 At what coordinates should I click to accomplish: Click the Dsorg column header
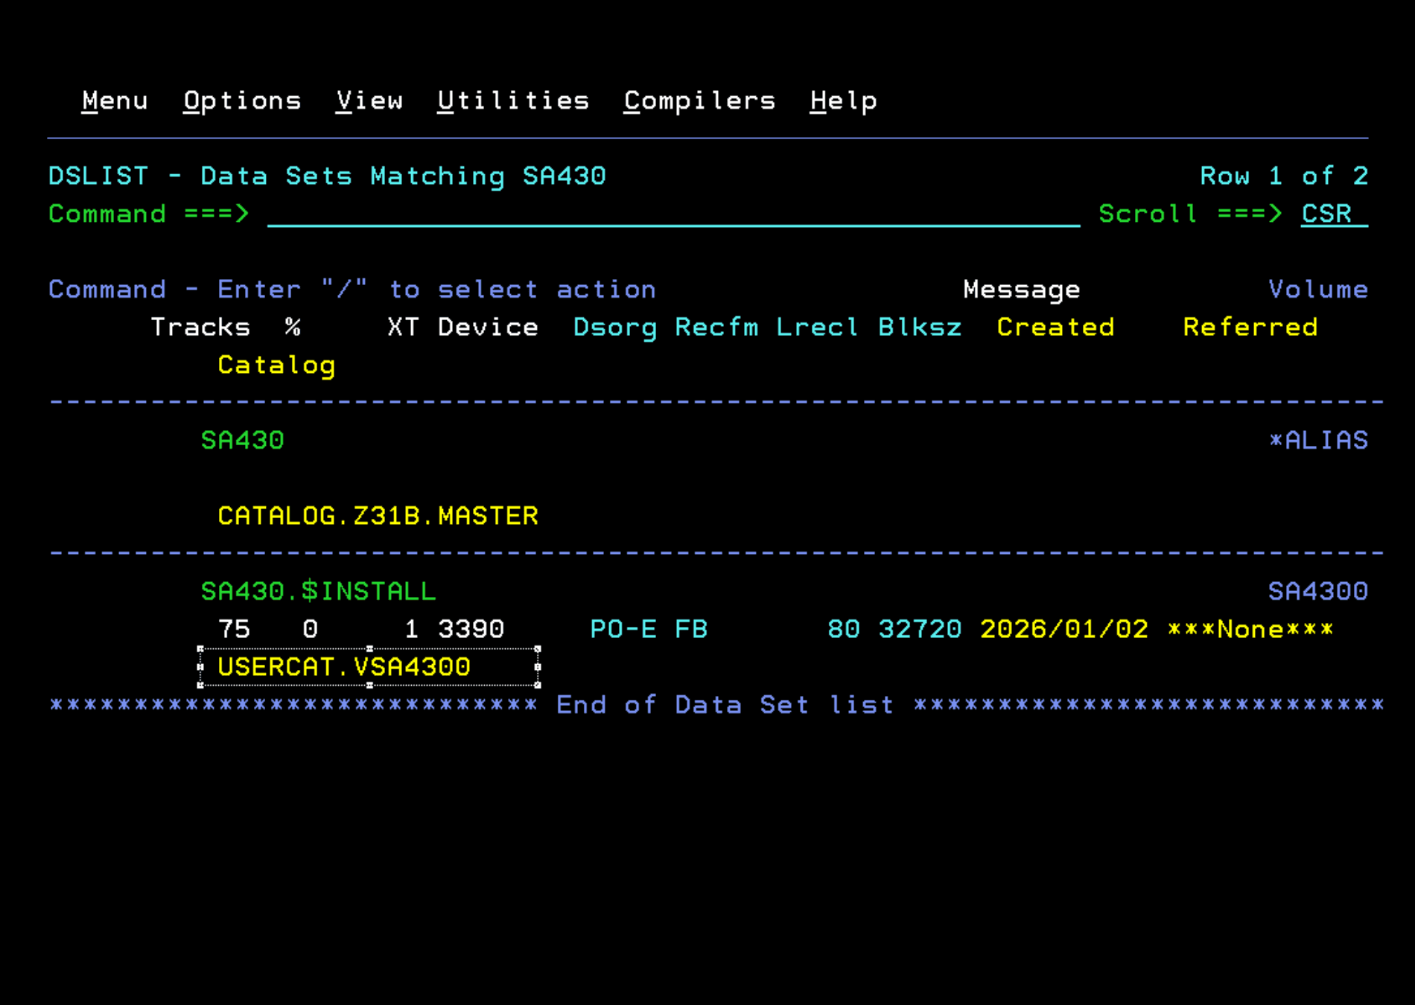coord(615,327)
